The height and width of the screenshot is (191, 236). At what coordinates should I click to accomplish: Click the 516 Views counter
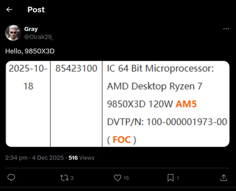point(81,158)
